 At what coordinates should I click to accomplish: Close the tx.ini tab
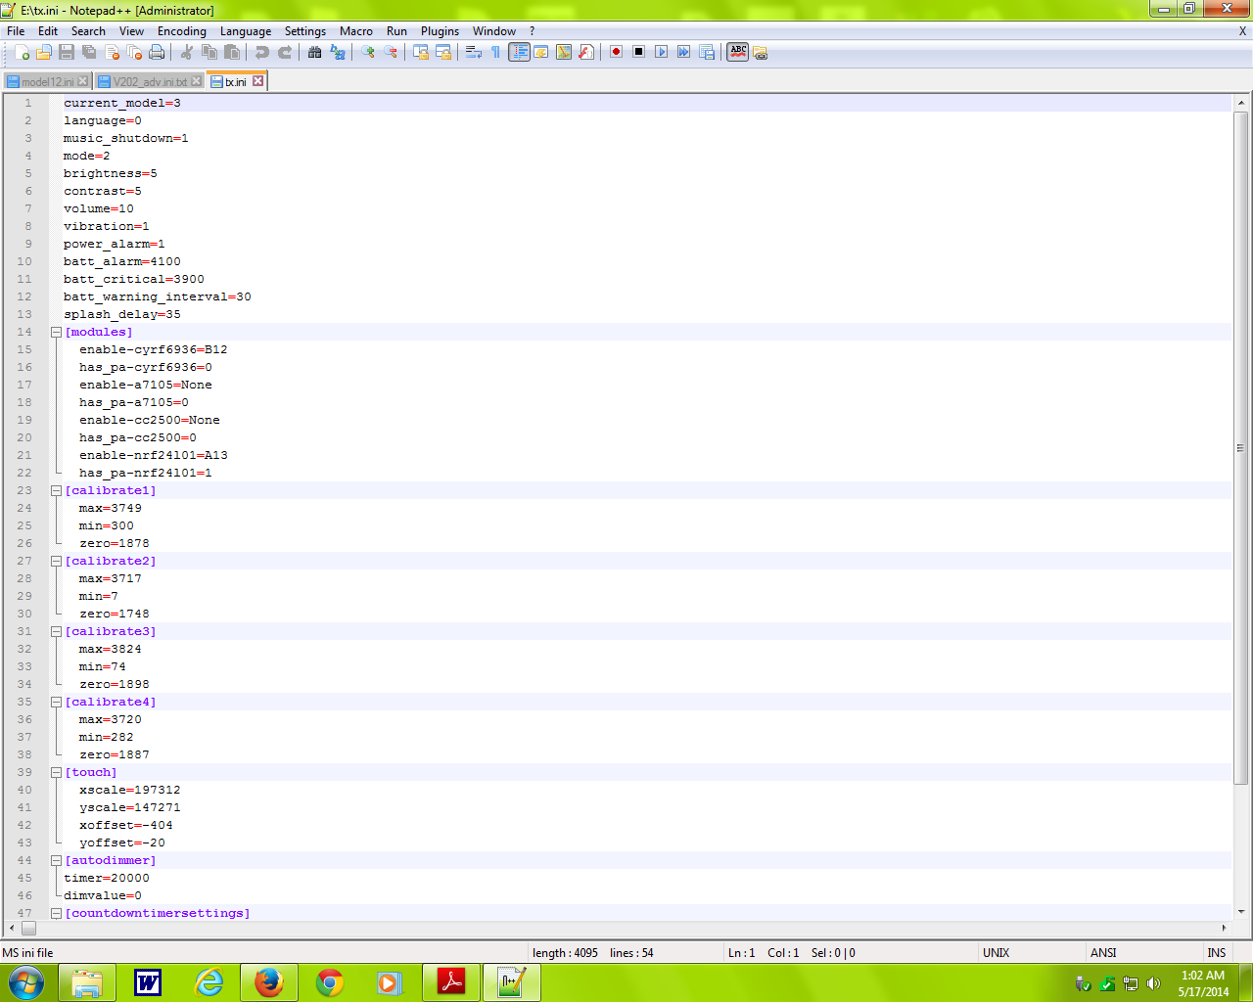point(258,81)
